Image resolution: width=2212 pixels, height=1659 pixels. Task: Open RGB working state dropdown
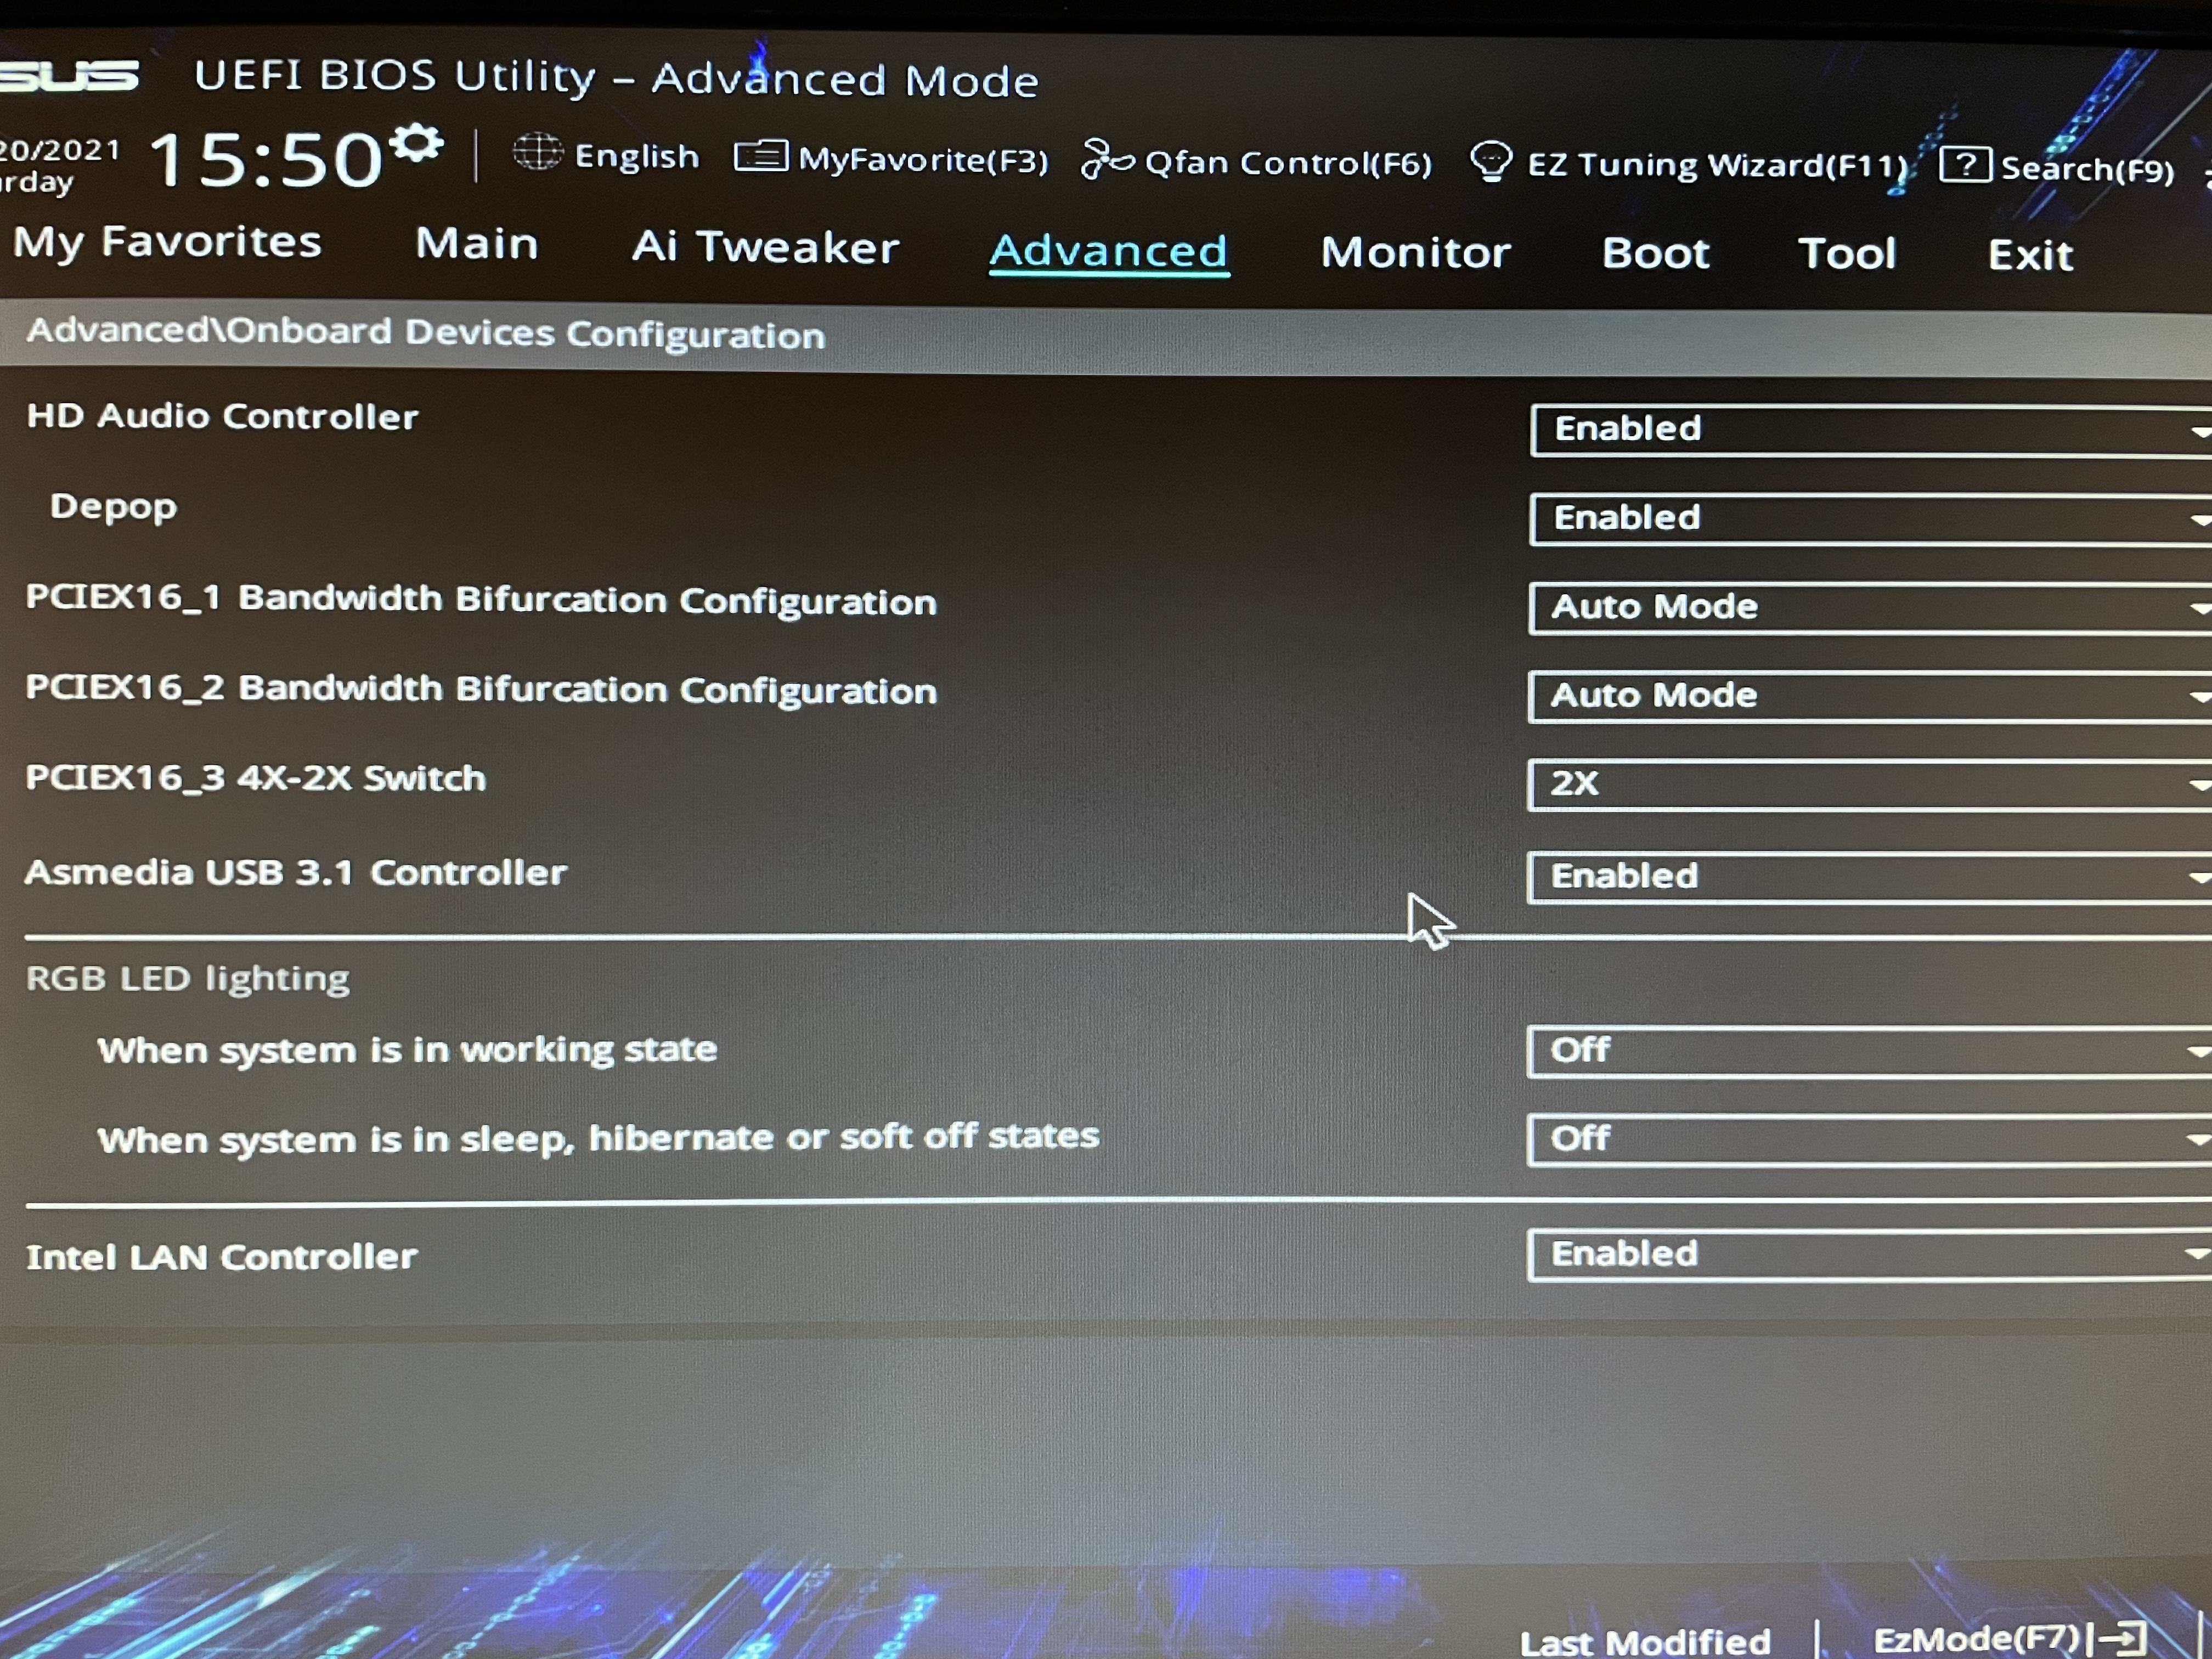coord(1870,1051)
